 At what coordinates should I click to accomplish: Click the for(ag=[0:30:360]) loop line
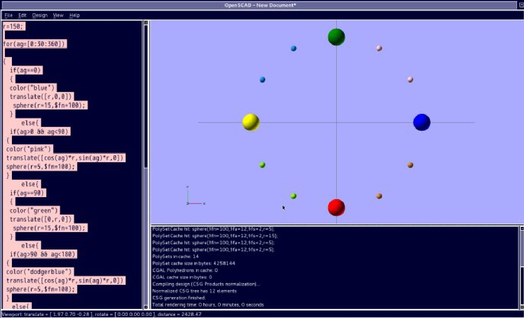coord(34,44)
